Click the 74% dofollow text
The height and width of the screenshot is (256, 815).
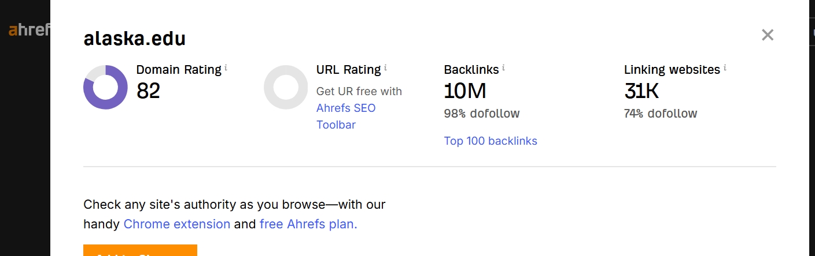point(661,114)
